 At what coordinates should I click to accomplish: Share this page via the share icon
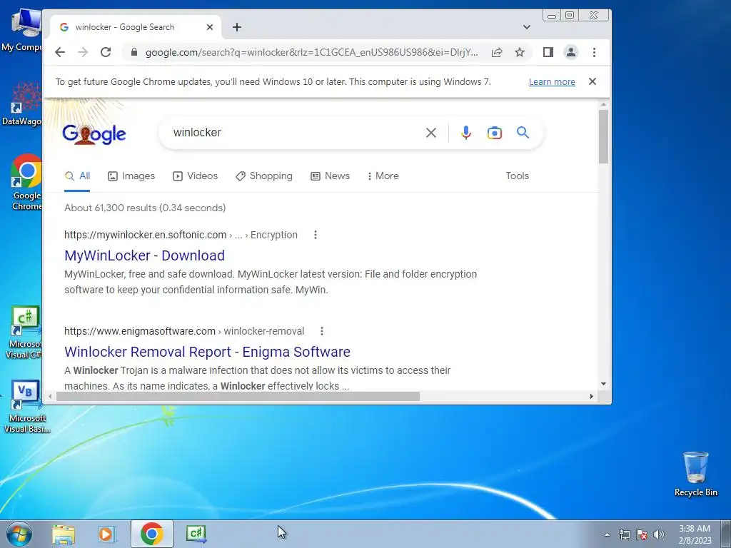click(497, 52)
